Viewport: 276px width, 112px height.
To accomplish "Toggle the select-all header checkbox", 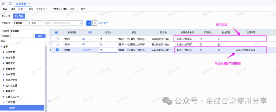I will (x=56, y=32).
